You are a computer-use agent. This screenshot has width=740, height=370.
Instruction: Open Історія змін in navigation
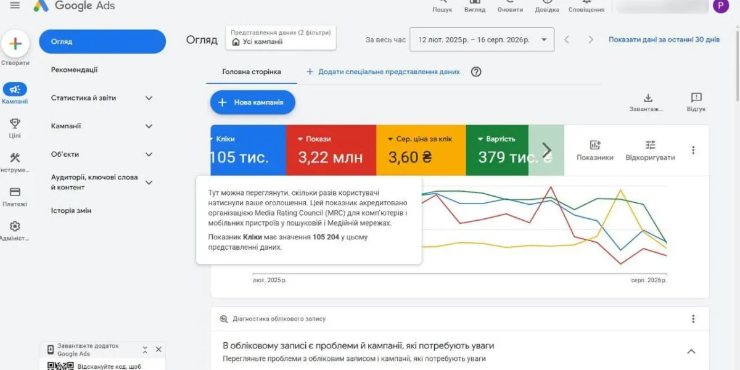coord(71,210)
